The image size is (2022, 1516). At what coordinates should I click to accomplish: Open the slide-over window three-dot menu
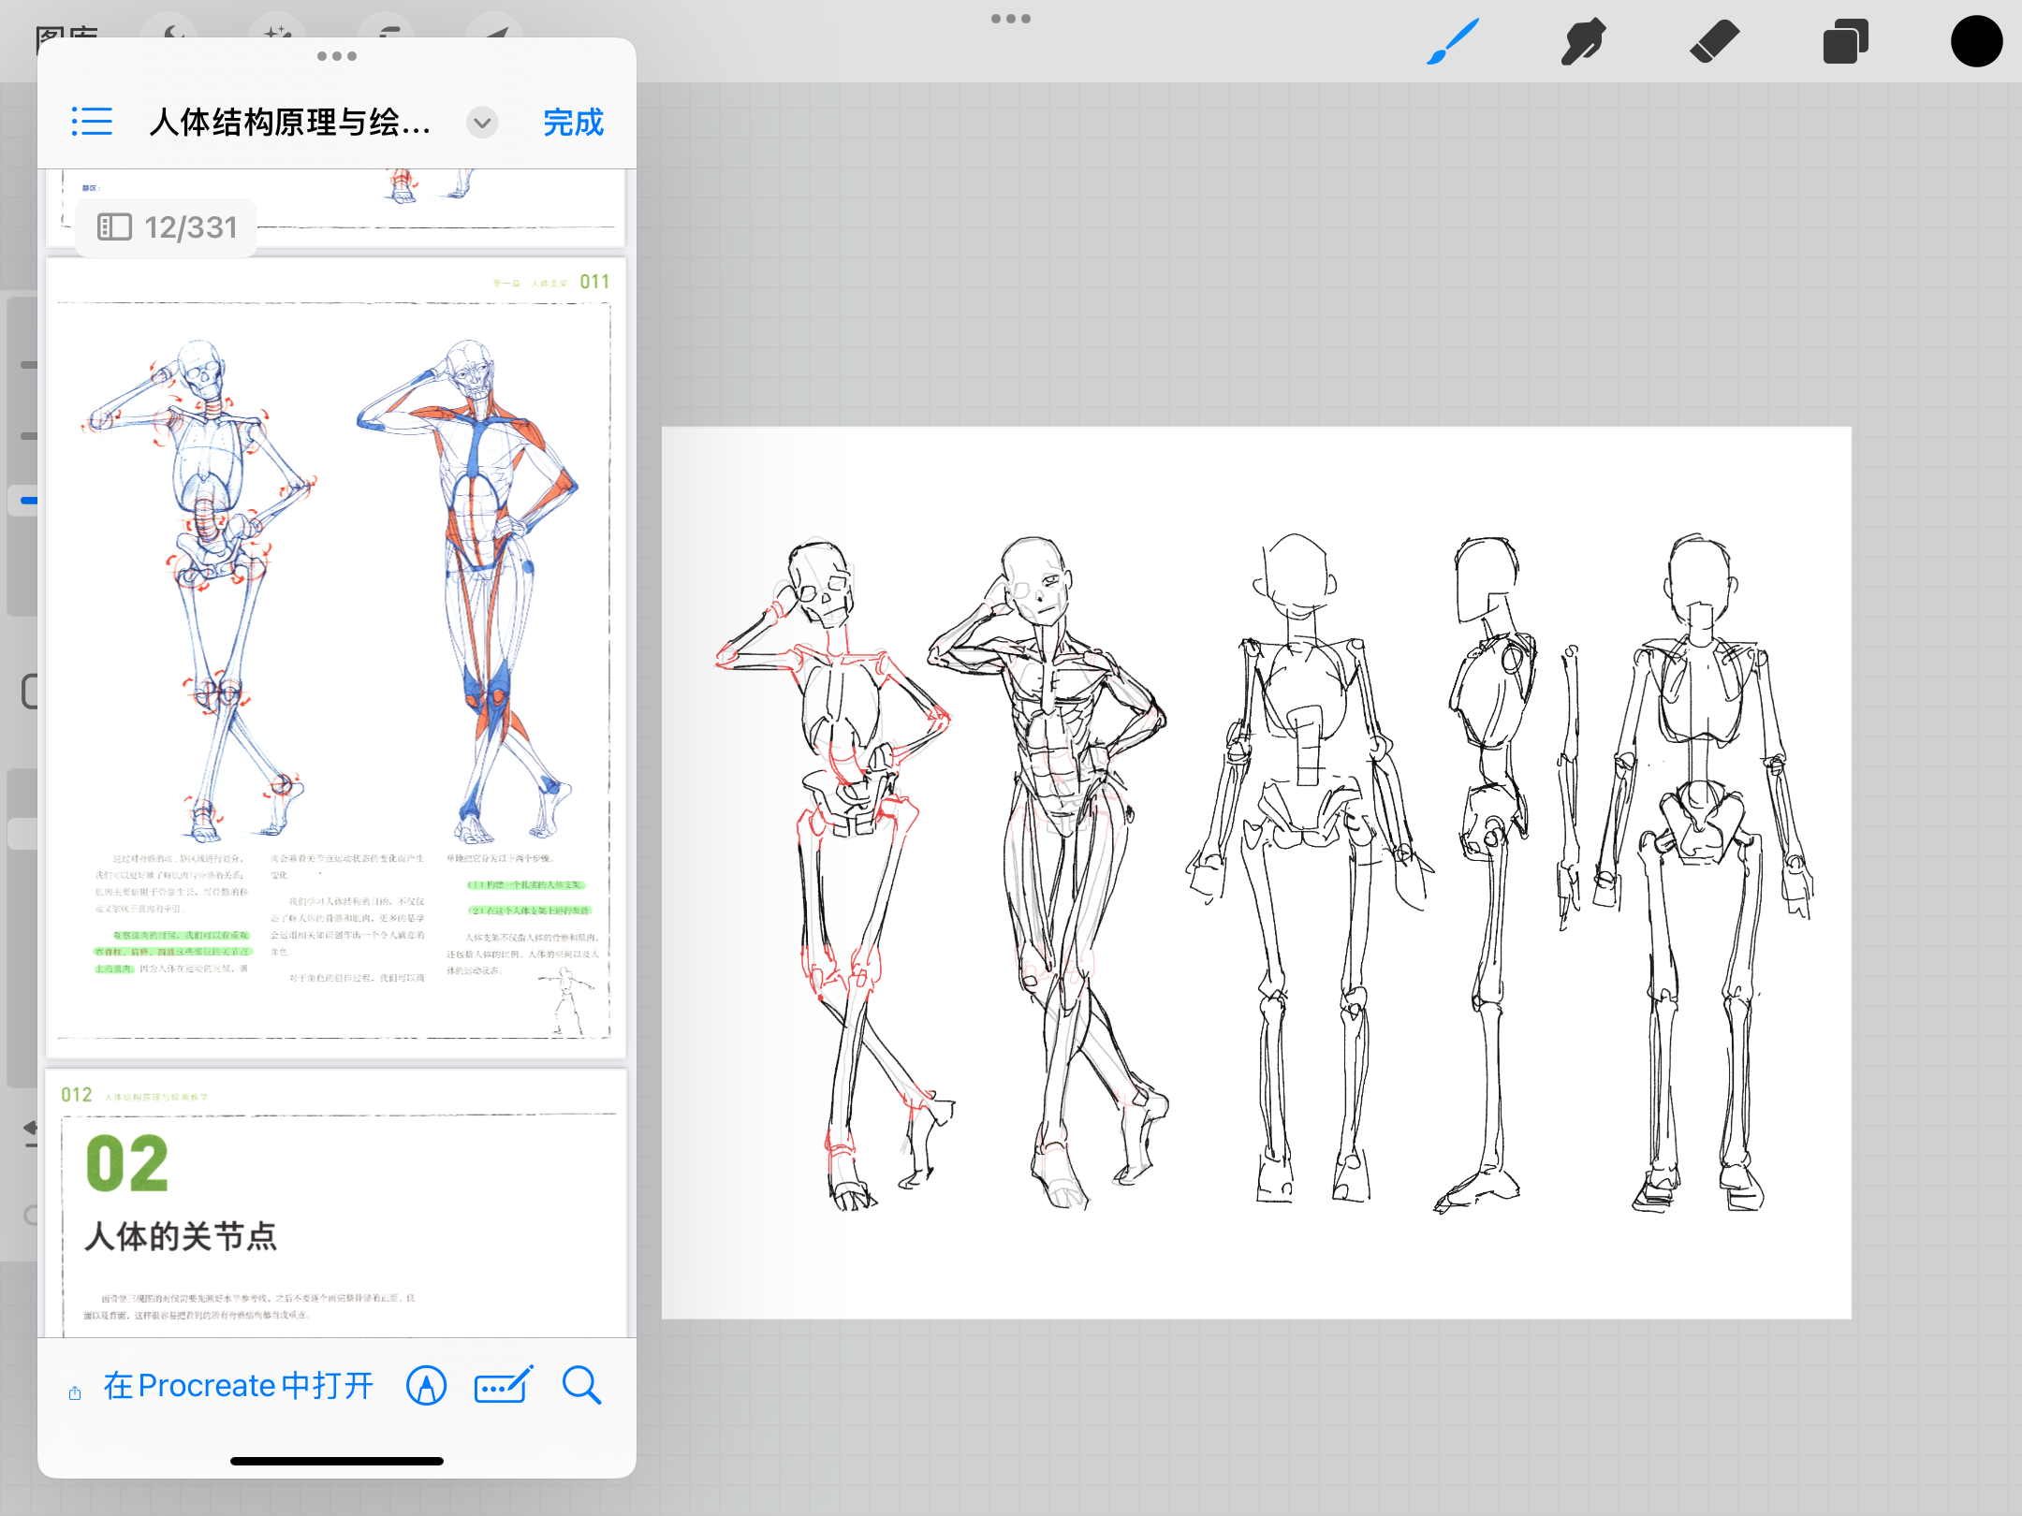point(337,56)
